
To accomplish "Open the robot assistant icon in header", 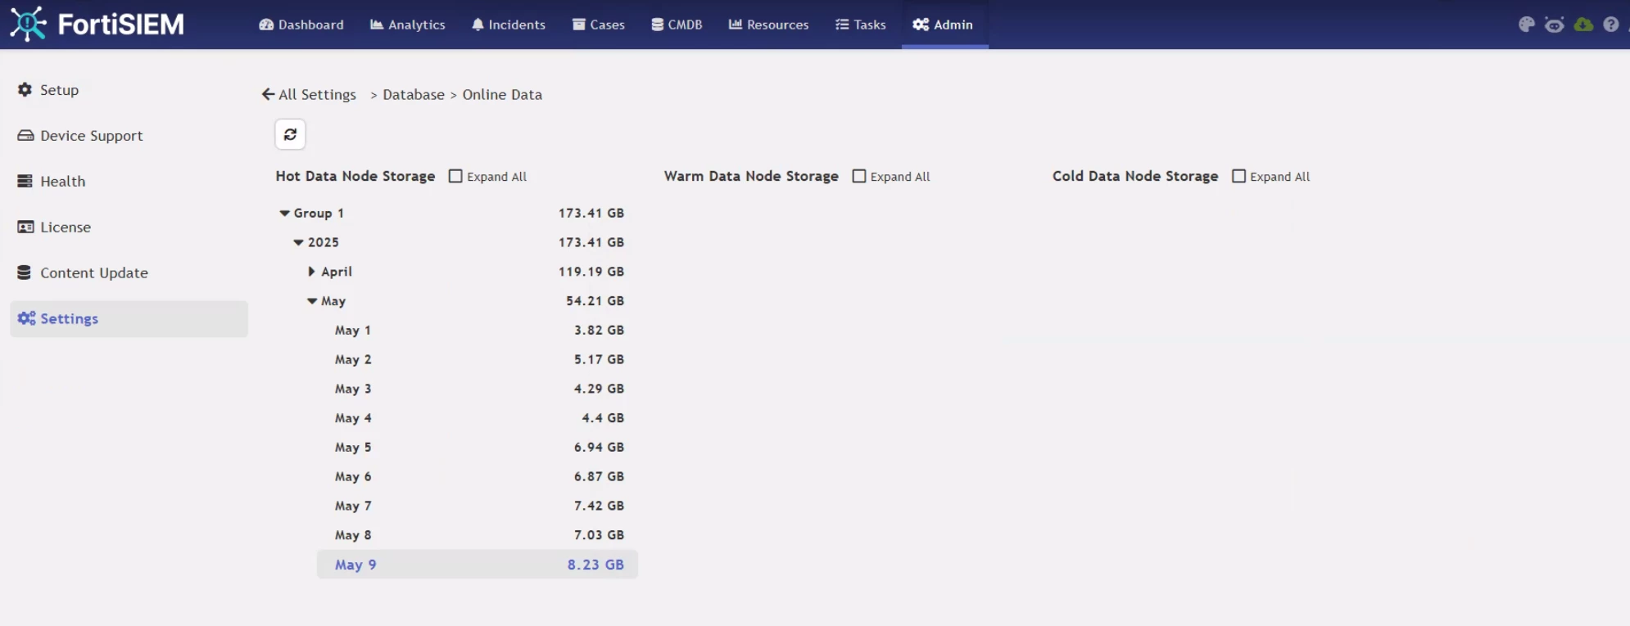I will coord(1554,25).
